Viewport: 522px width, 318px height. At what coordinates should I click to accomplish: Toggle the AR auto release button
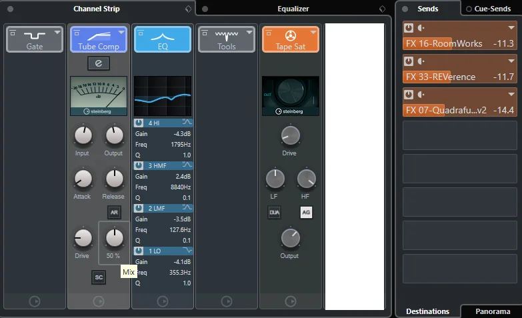click(114, 213)
